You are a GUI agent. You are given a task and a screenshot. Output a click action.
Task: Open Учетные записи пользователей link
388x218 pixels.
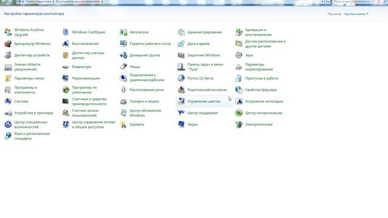click(85, 113)
